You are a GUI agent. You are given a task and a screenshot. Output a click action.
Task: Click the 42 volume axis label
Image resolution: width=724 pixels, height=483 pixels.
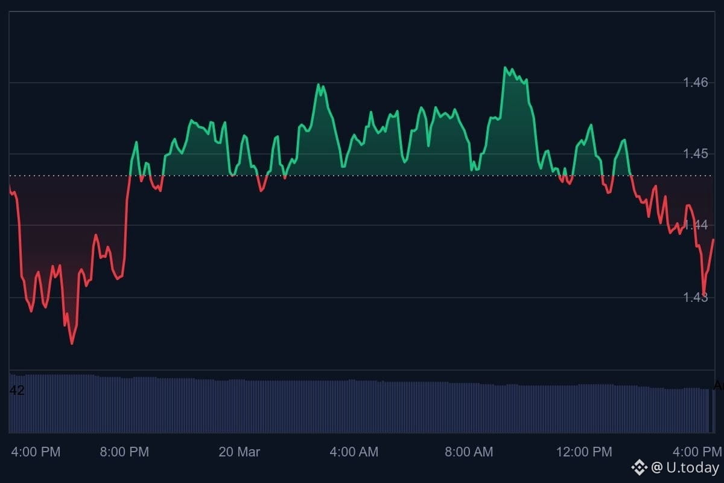click(x=17, y=391)
